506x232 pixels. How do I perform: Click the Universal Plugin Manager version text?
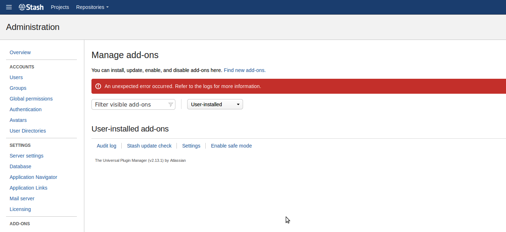pos(140,160)
